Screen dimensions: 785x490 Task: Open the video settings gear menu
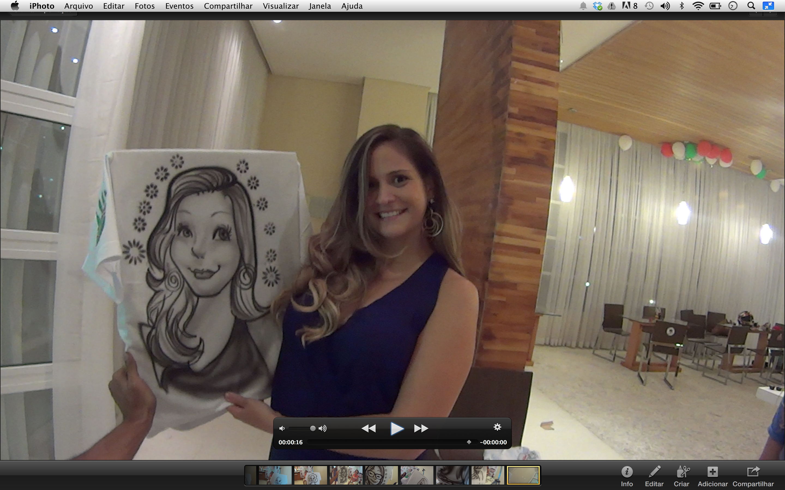497,427
